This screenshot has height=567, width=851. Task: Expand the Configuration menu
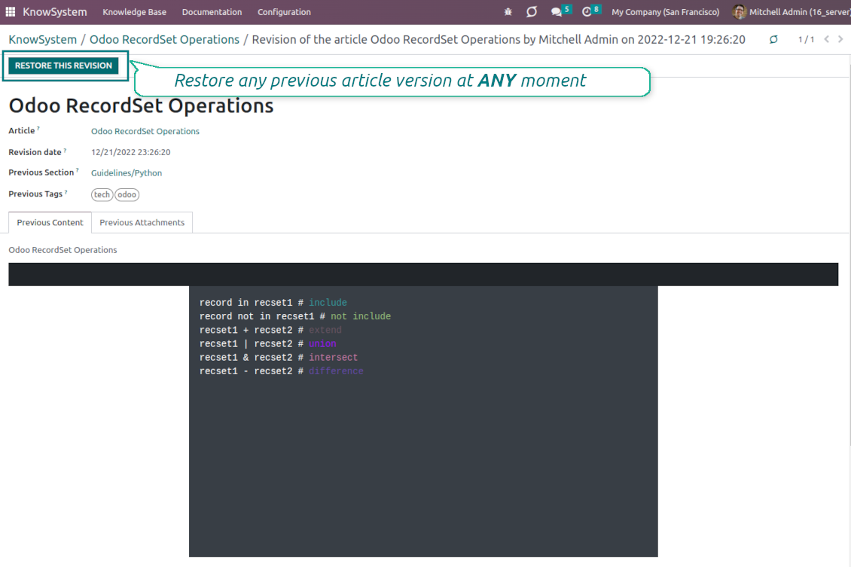coord(284,12)
